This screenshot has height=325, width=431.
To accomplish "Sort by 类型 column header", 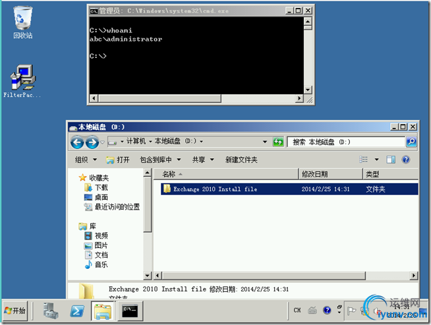I will pyautogui.click(x=391, y=174).
